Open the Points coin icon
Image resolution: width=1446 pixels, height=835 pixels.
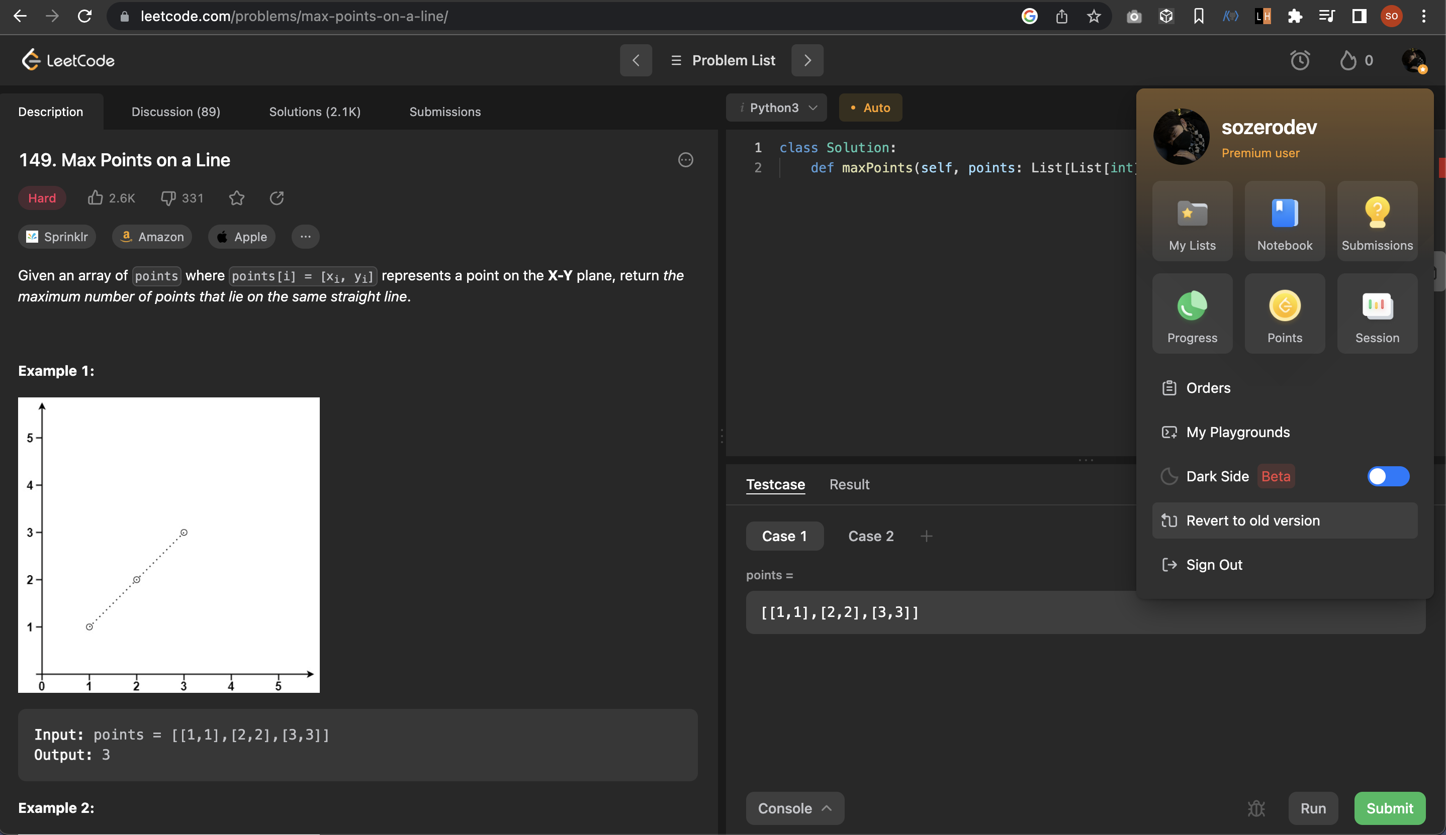pyautogui.click(x=1284, y=305)
